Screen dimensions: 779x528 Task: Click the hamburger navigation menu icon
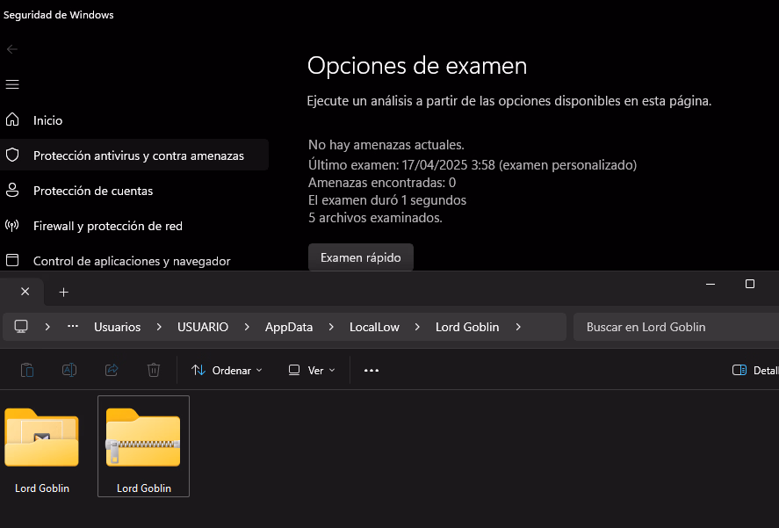[x=12, y=84]
